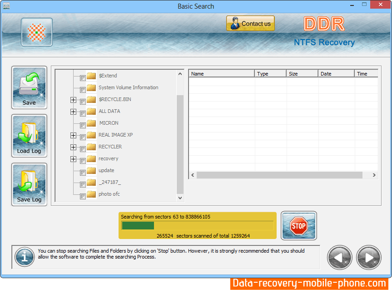This screenshot has height=290, width=392.
Task: Expand the REAL IMAGE XP folder
Action: [x=73, y=135]
